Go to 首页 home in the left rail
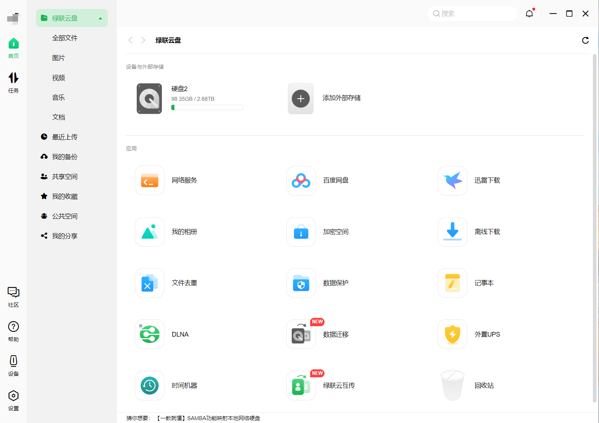 (14, 48)
